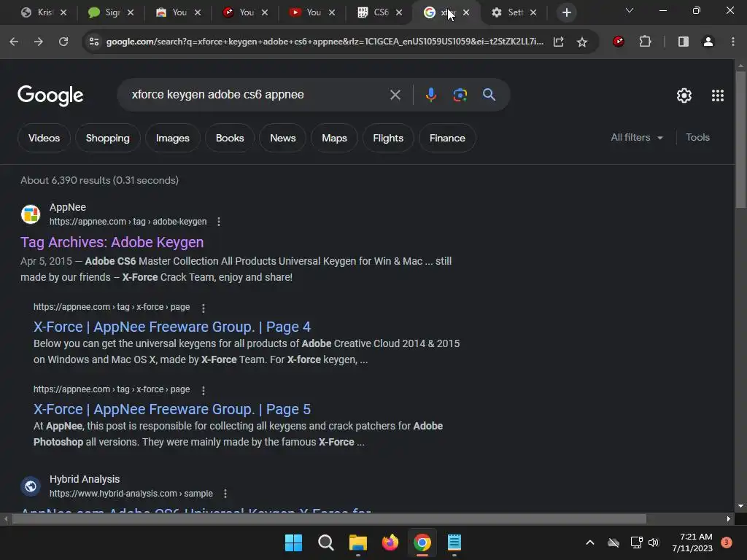Viewport: 747px width, 560px height.
Task: Go to Google homepage via logo
Action: 50,96
